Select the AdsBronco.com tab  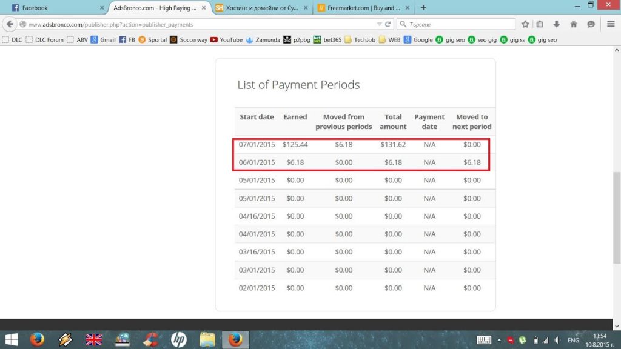[x=159, y=8]
